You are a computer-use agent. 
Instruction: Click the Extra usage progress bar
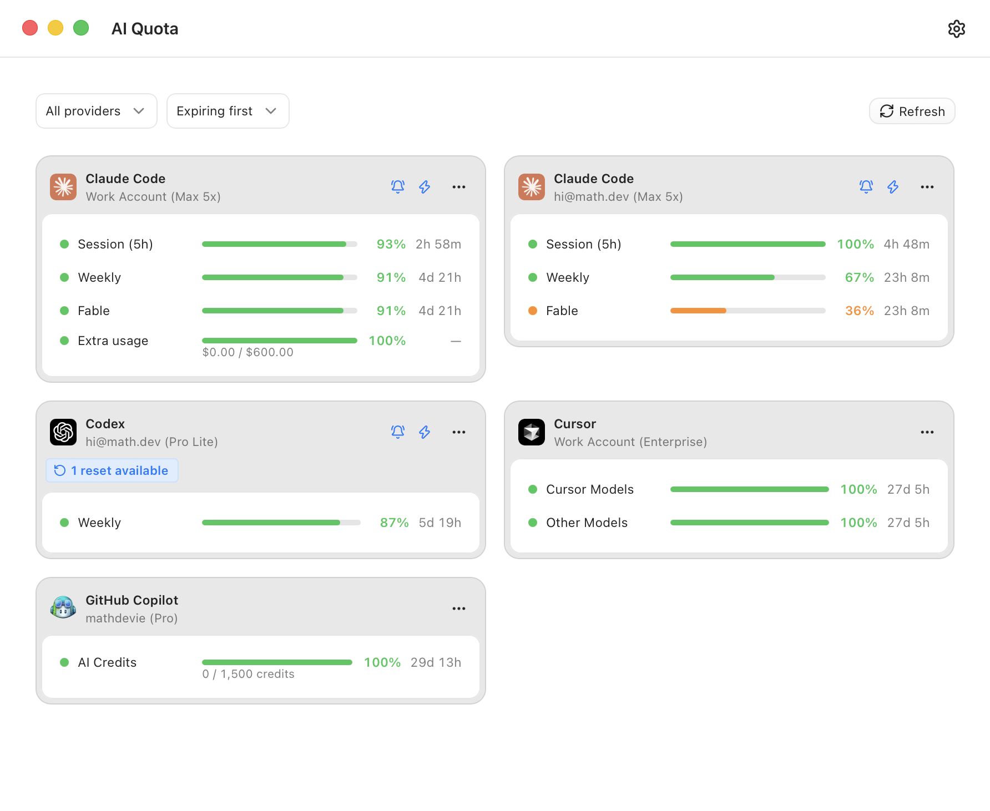[280, 341]
